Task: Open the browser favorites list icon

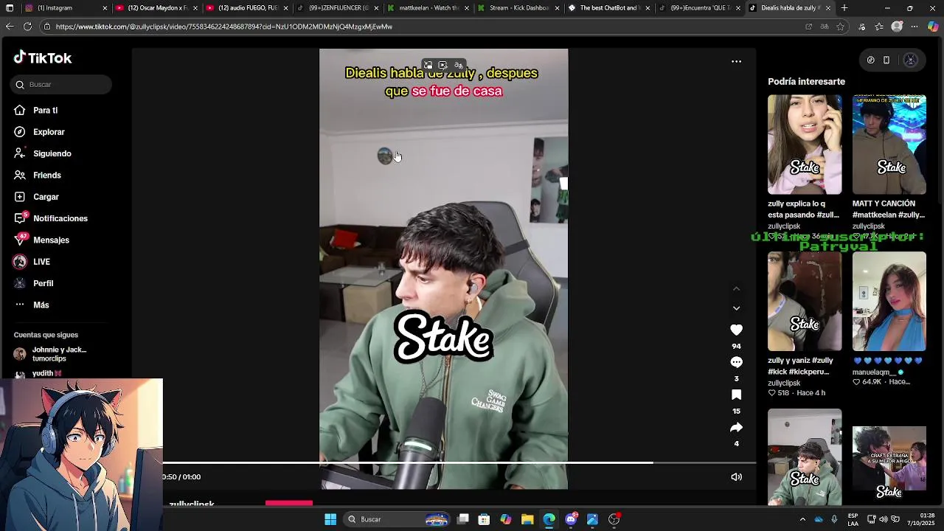Action: click(879, 27)
